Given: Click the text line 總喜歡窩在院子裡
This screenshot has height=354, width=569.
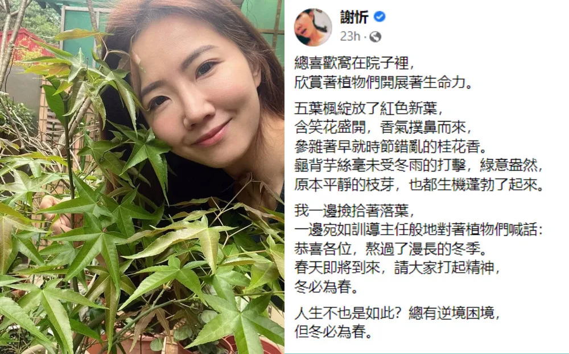Looking at the screenshot, I should click(354, 63).
